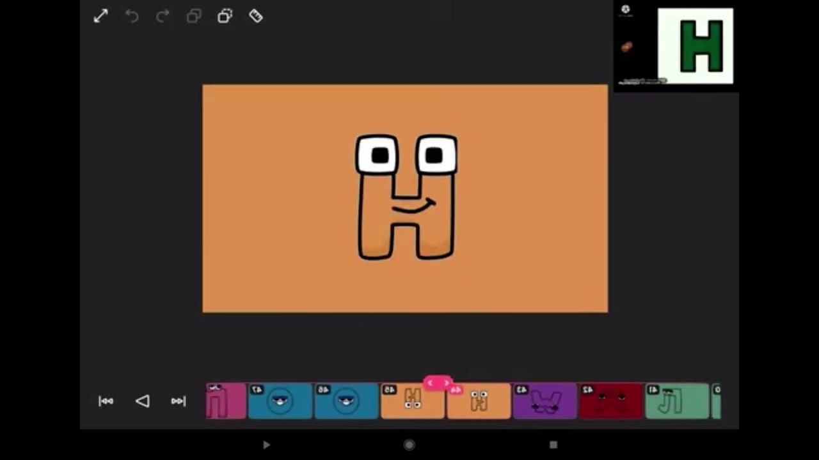Viewport: 819px width, 460px height.
Task: Tap the Android recents square button
Action: 553,445
